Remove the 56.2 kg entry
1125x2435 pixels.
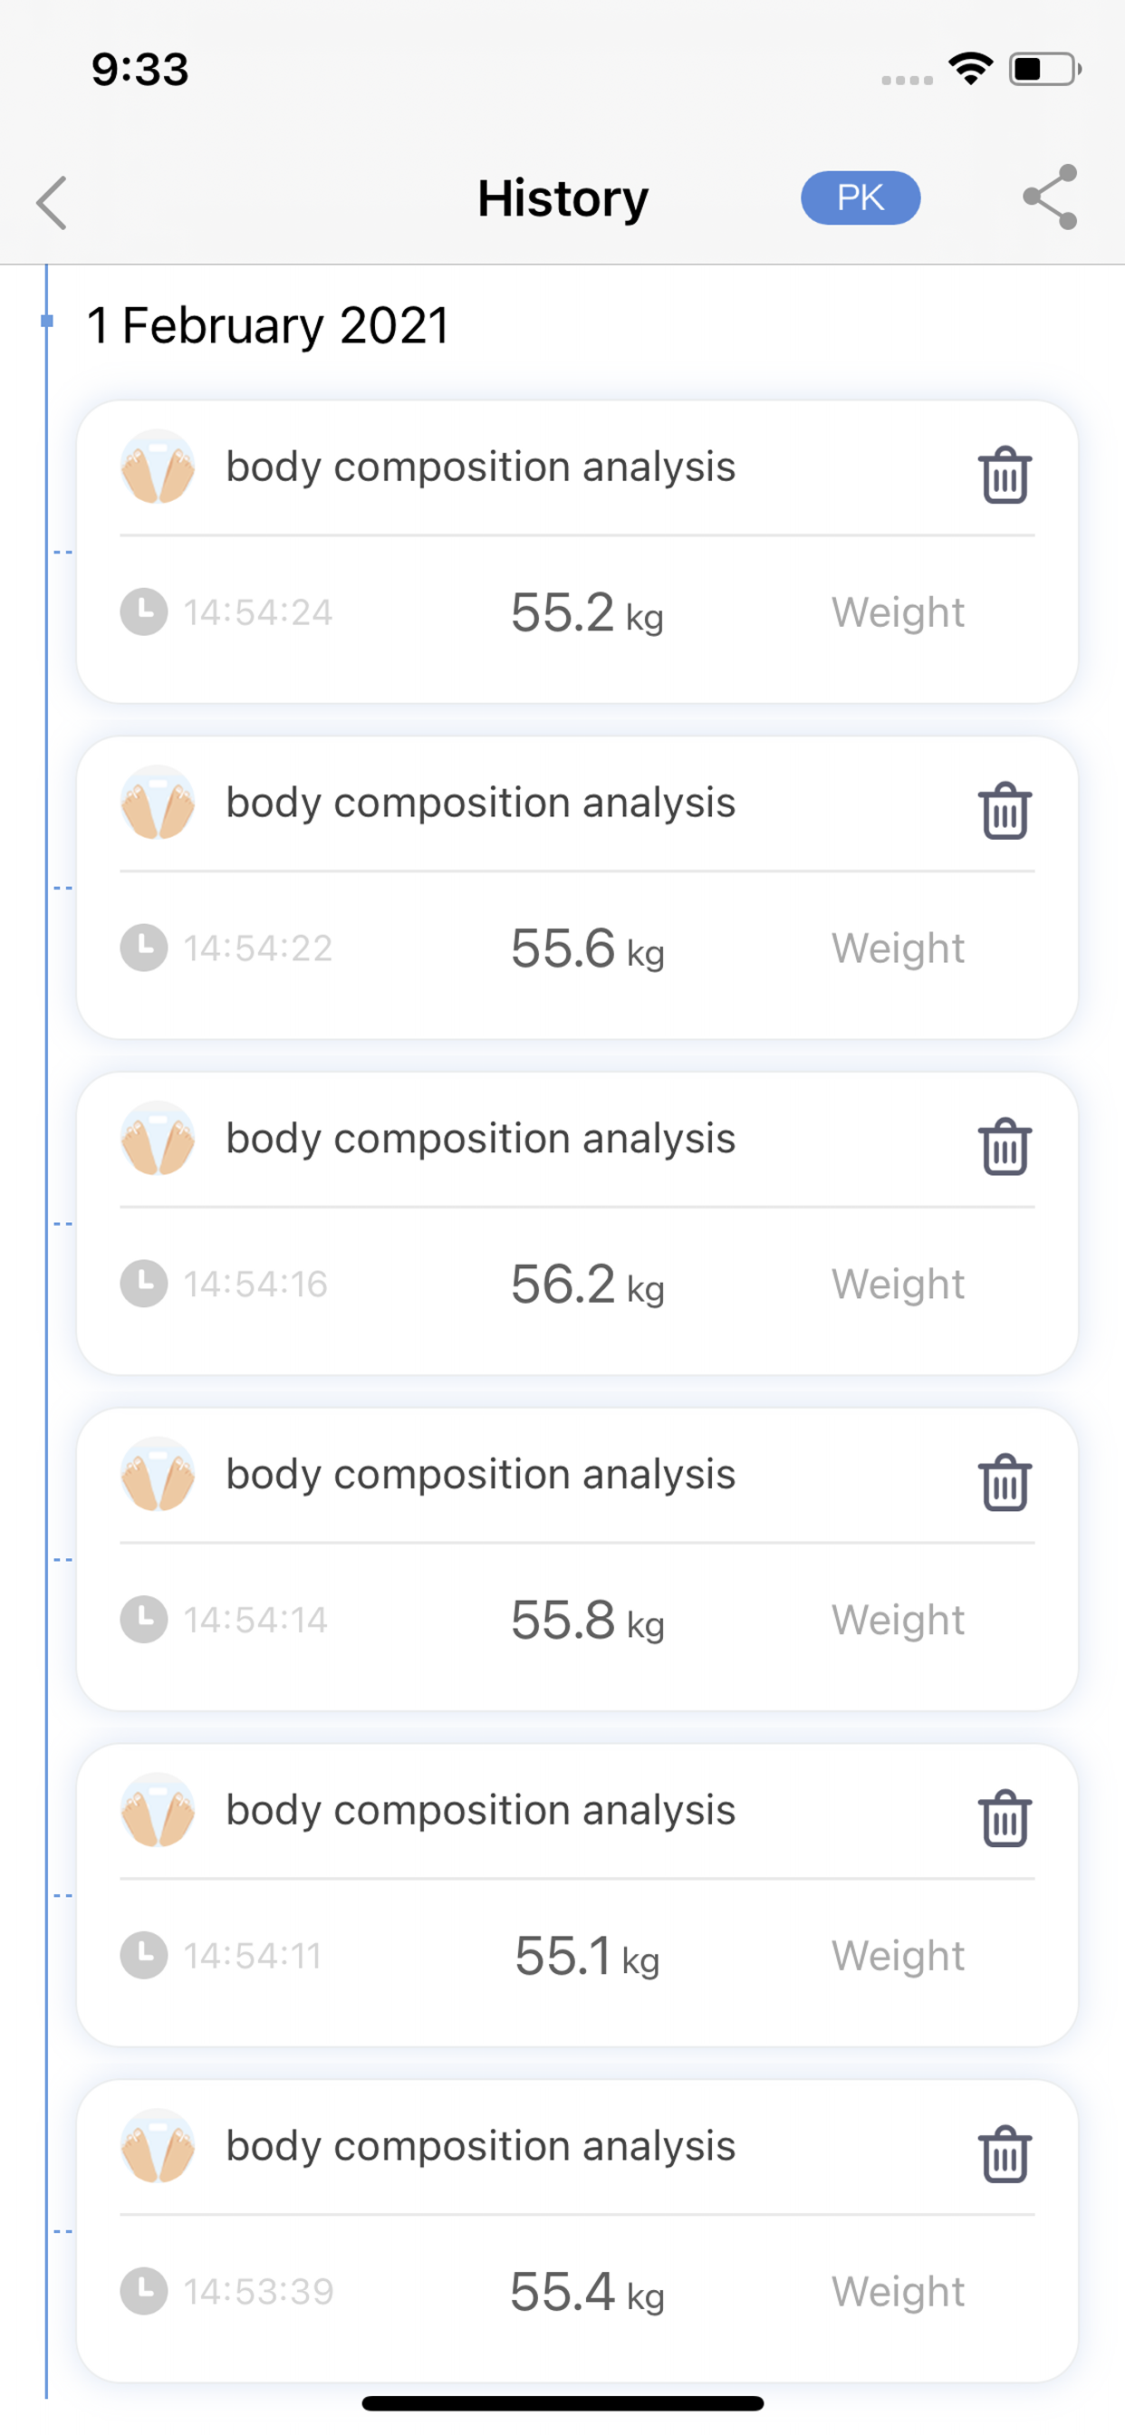tap(1004, 1146)
